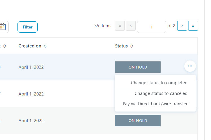
Task: Choose Pay via Direct bank/wire transfer
Action: pos(155,104)
